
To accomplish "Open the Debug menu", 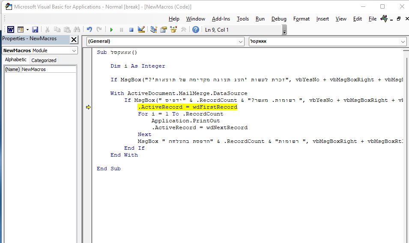I will (279, 19).
